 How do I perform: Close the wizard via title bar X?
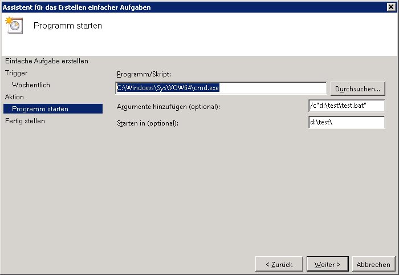(392, 7)
